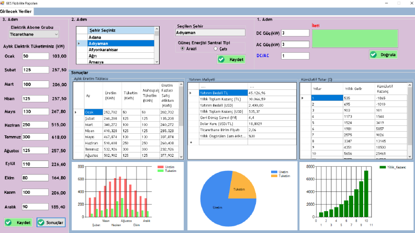Click the Kümülatif Kazanç column header
The height and width of the screenshot is (233, 415).
tap(391, 89)
